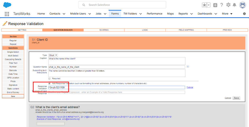Switch to the FIELD MAPPING step

pos(186,30)
